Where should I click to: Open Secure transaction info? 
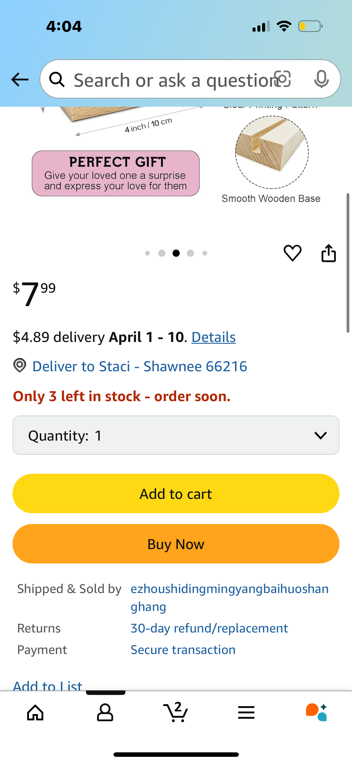click(183, 650)
